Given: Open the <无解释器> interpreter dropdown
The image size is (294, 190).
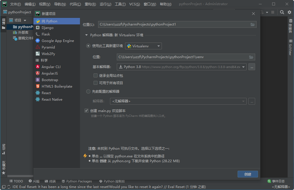Looking at the screenshot, I should pos(178,101).
